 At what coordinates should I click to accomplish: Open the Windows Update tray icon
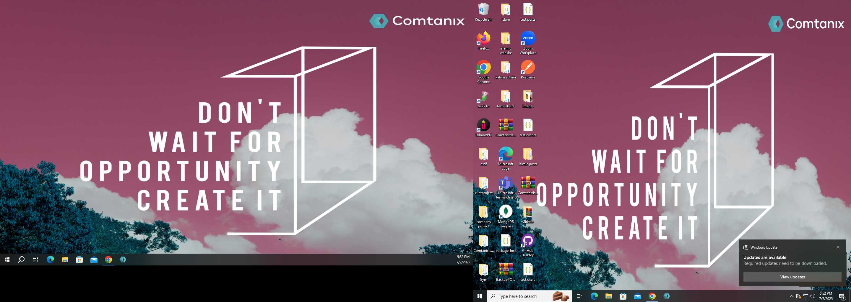[798, 296]
